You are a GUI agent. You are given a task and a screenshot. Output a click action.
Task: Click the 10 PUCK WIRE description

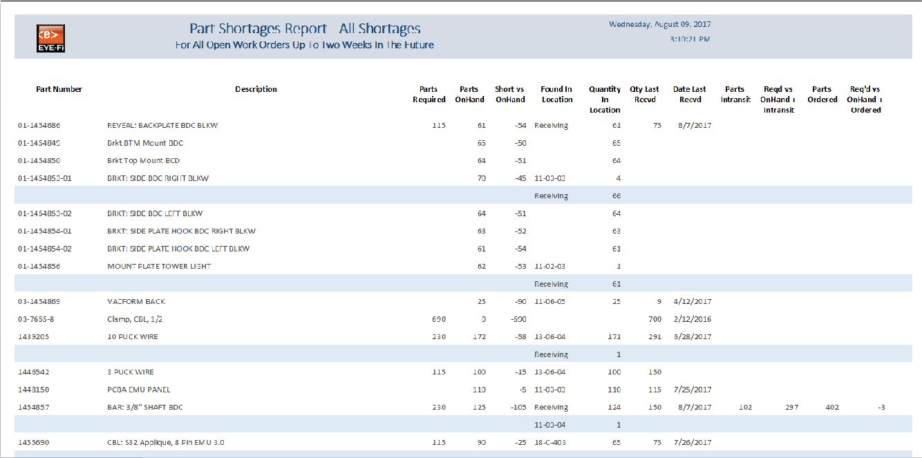[x=133, y=337]
